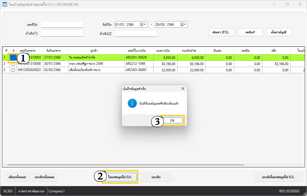
Task: Tick the checkbox in row 3
Action: click(x=13, y=70)
